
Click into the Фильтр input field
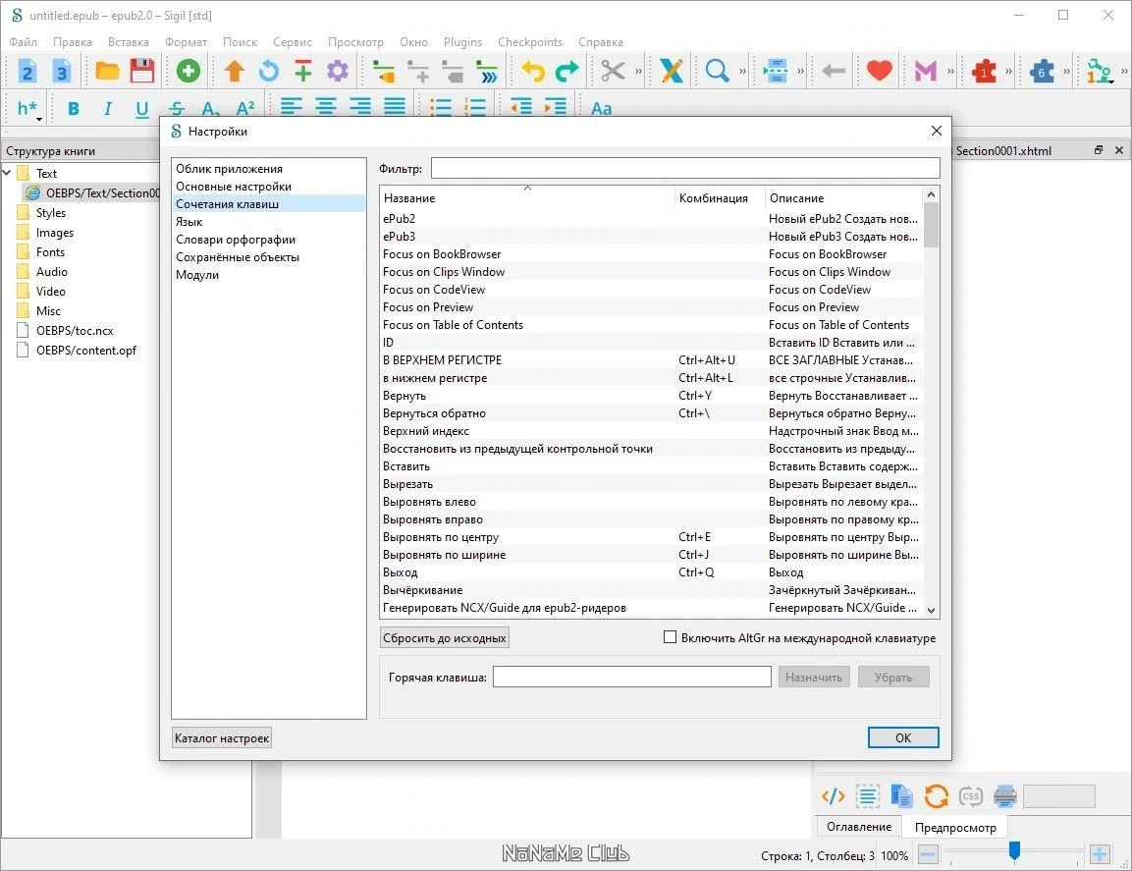tap(685, 168)
